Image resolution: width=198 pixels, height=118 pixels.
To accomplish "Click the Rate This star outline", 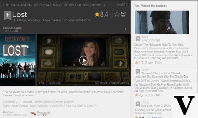I will (117, 14).
